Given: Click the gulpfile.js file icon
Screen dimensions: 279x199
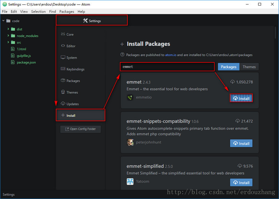Looking at the screenshot, I should coord(13,56).
